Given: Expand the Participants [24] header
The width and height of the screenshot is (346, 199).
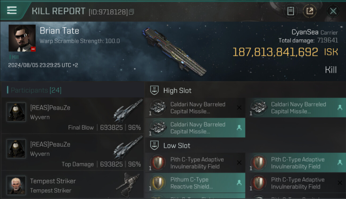Looking at the screenshot, I should pos(36,90).
